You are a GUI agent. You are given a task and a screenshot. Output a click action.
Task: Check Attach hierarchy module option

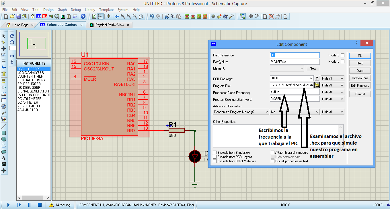[273, 153]
